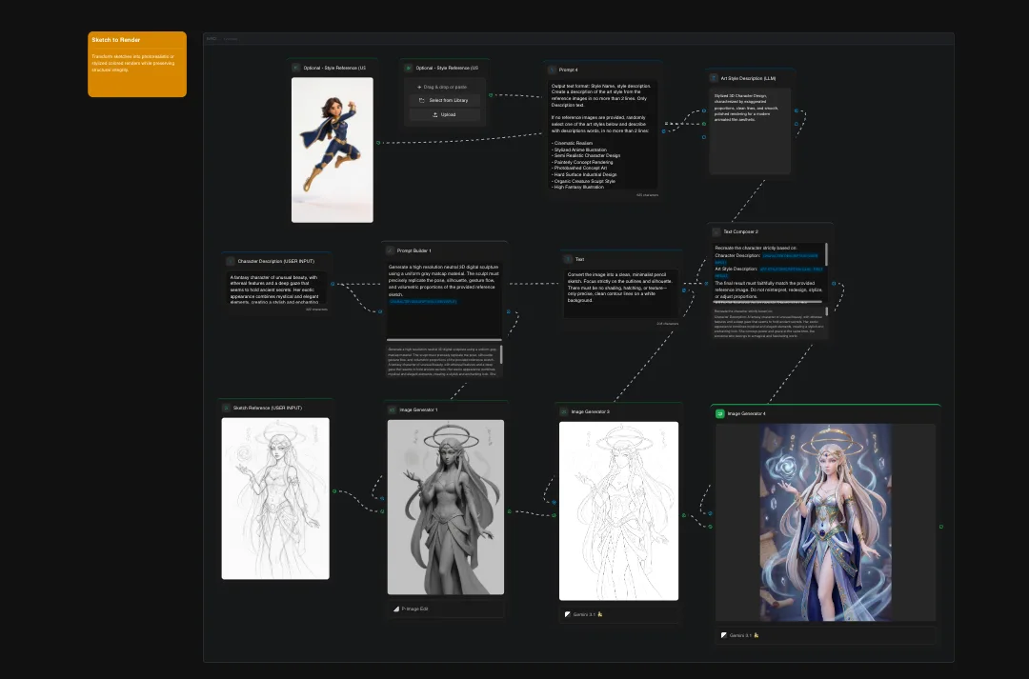Click the blue variable tag in Prompt Builder 1
The width and height of the screenshot is (1029, 679).
pos(423,302)
